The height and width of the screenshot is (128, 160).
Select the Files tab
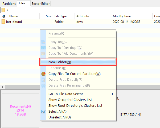pyautogui.click(x=22, y=3)
